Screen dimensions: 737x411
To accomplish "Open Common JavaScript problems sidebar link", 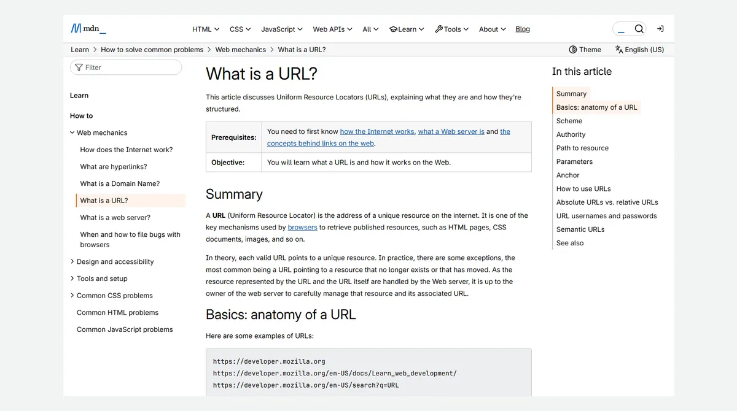I will (x=125, y=329).
